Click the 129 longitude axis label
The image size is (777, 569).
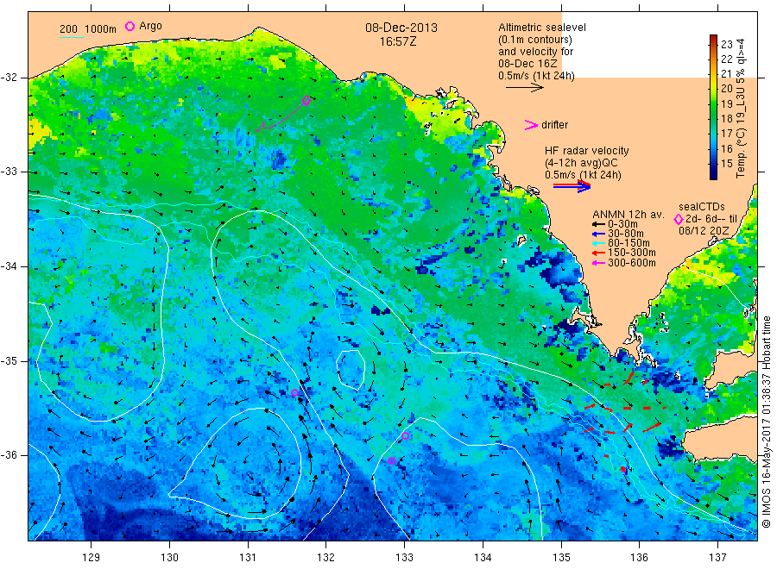pyautogui.click(x=92, y=558)
